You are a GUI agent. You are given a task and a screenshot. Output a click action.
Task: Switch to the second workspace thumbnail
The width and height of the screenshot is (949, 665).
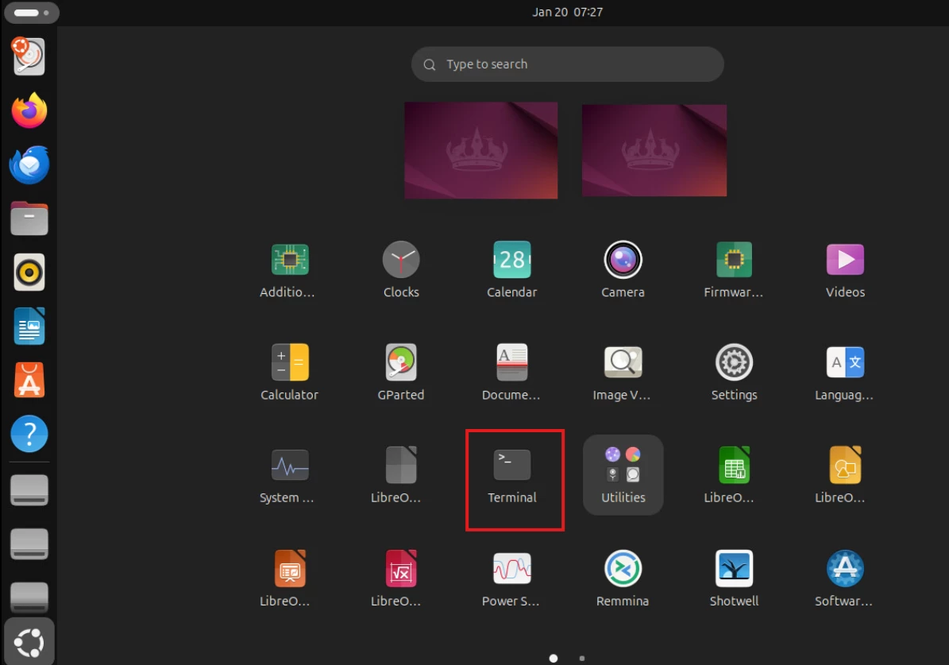[x=654, y=150]
